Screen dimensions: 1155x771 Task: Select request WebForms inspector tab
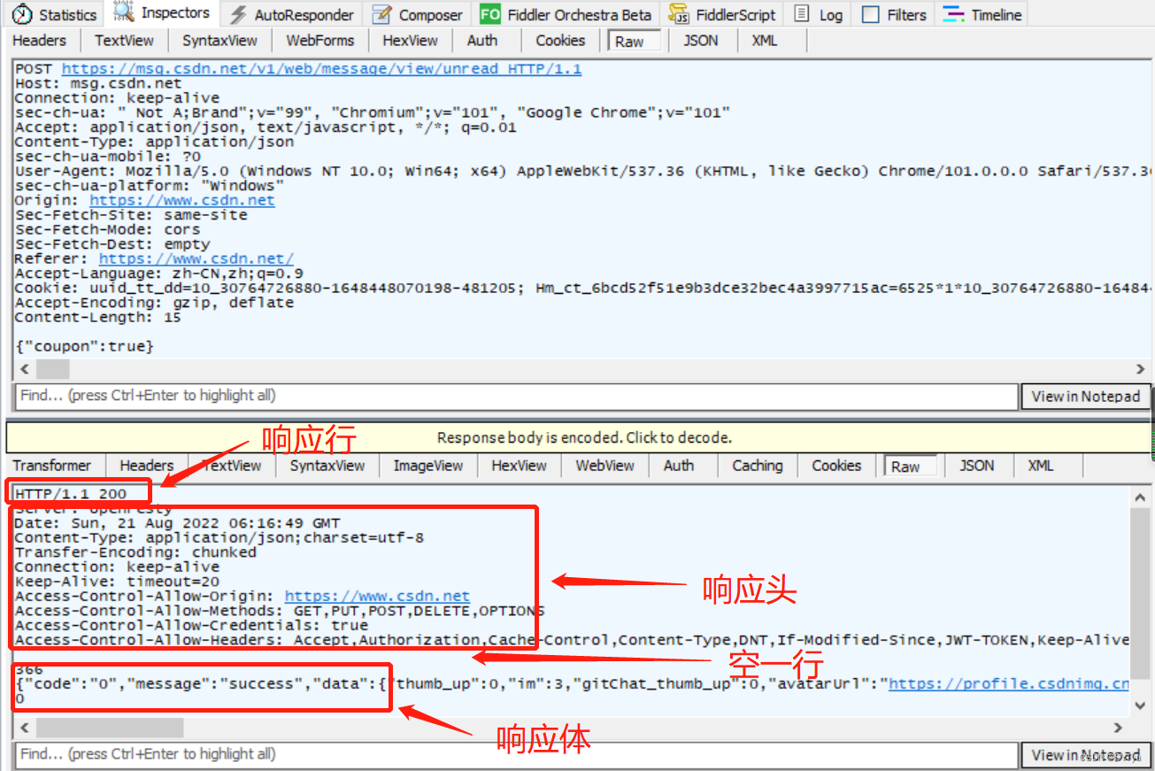[x=320, y=40]
